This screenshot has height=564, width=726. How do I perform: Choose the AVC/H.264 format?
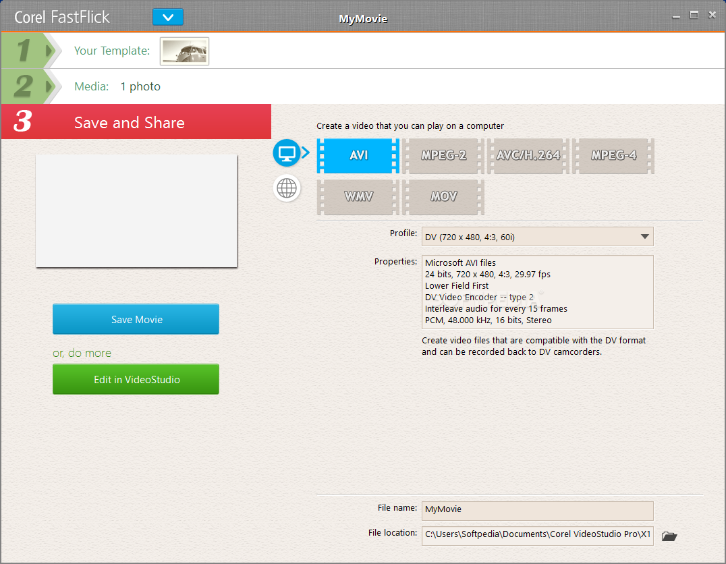pos(528,156)
